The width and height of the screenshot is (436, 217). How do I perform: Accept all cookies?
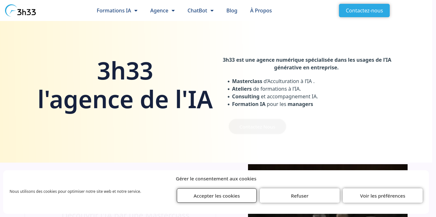pyautogui.click(x=216, y=195)
